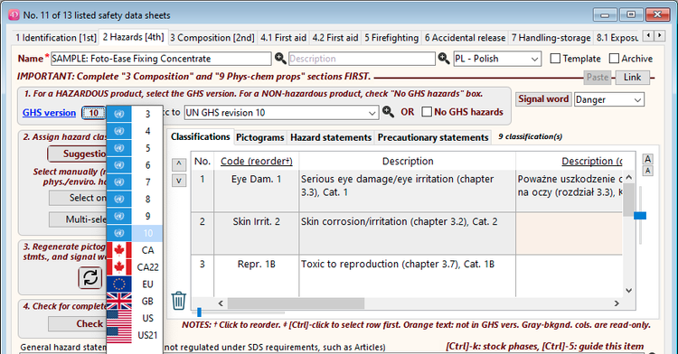
Task: Increase font size with upper A icon
Action: click(648, 159)
